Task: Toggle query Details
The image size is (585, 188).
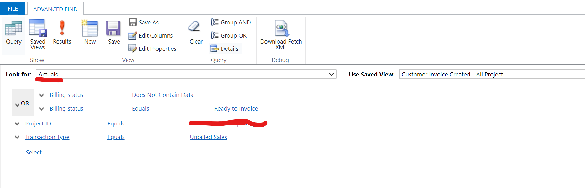Action: [x=224, y=49]
